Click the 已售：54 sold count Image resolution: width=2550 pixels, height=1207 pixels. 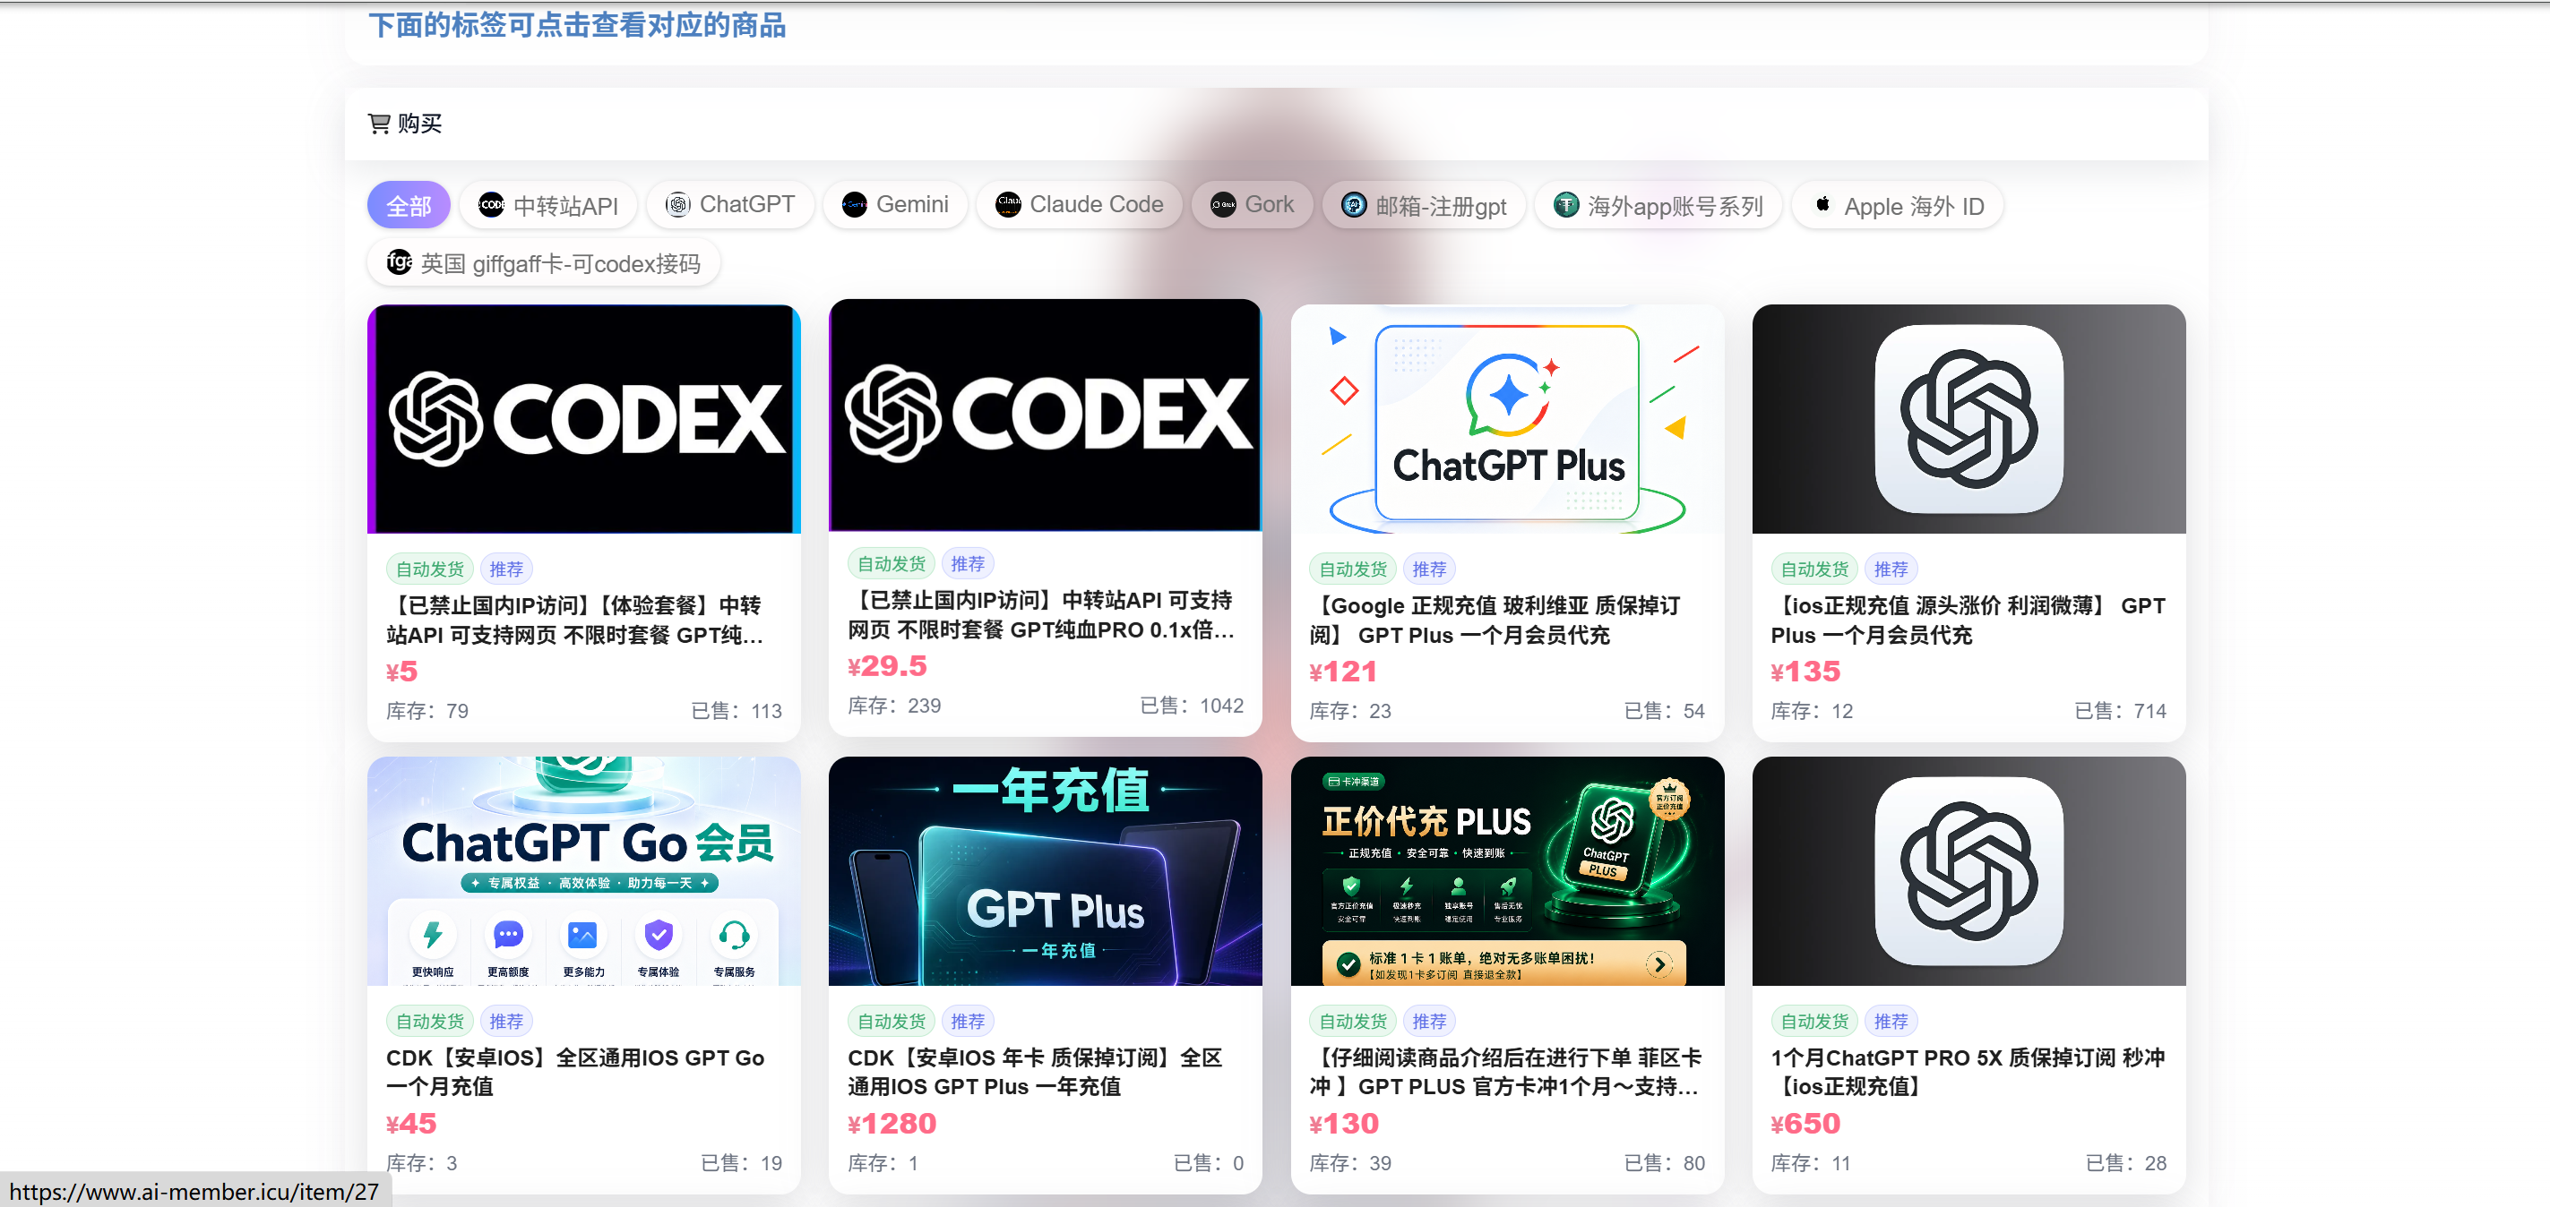1665,711
